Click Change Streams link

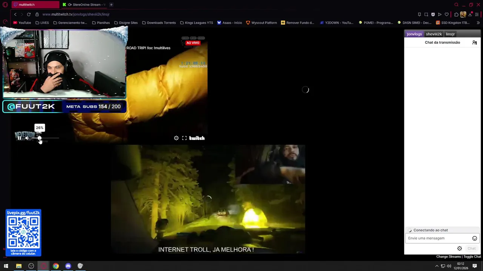point(449,257)
